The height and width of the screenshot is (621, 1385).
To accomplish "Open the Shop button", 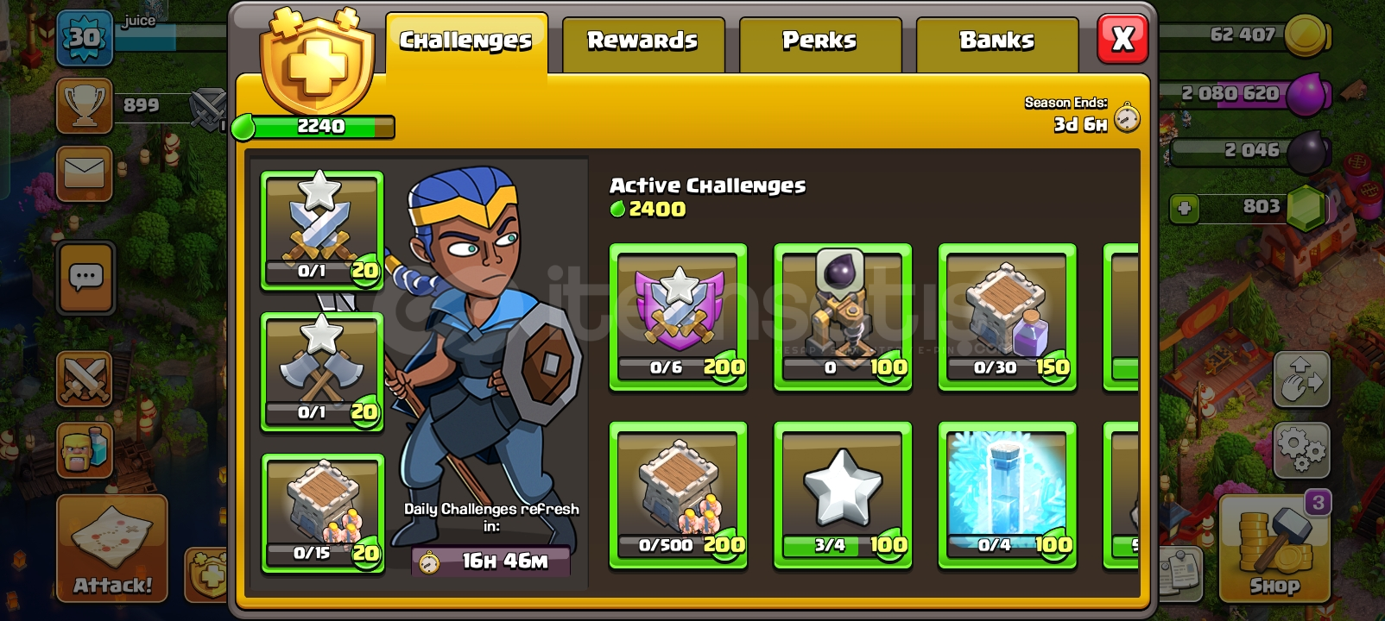I will tap(1274, 548).
